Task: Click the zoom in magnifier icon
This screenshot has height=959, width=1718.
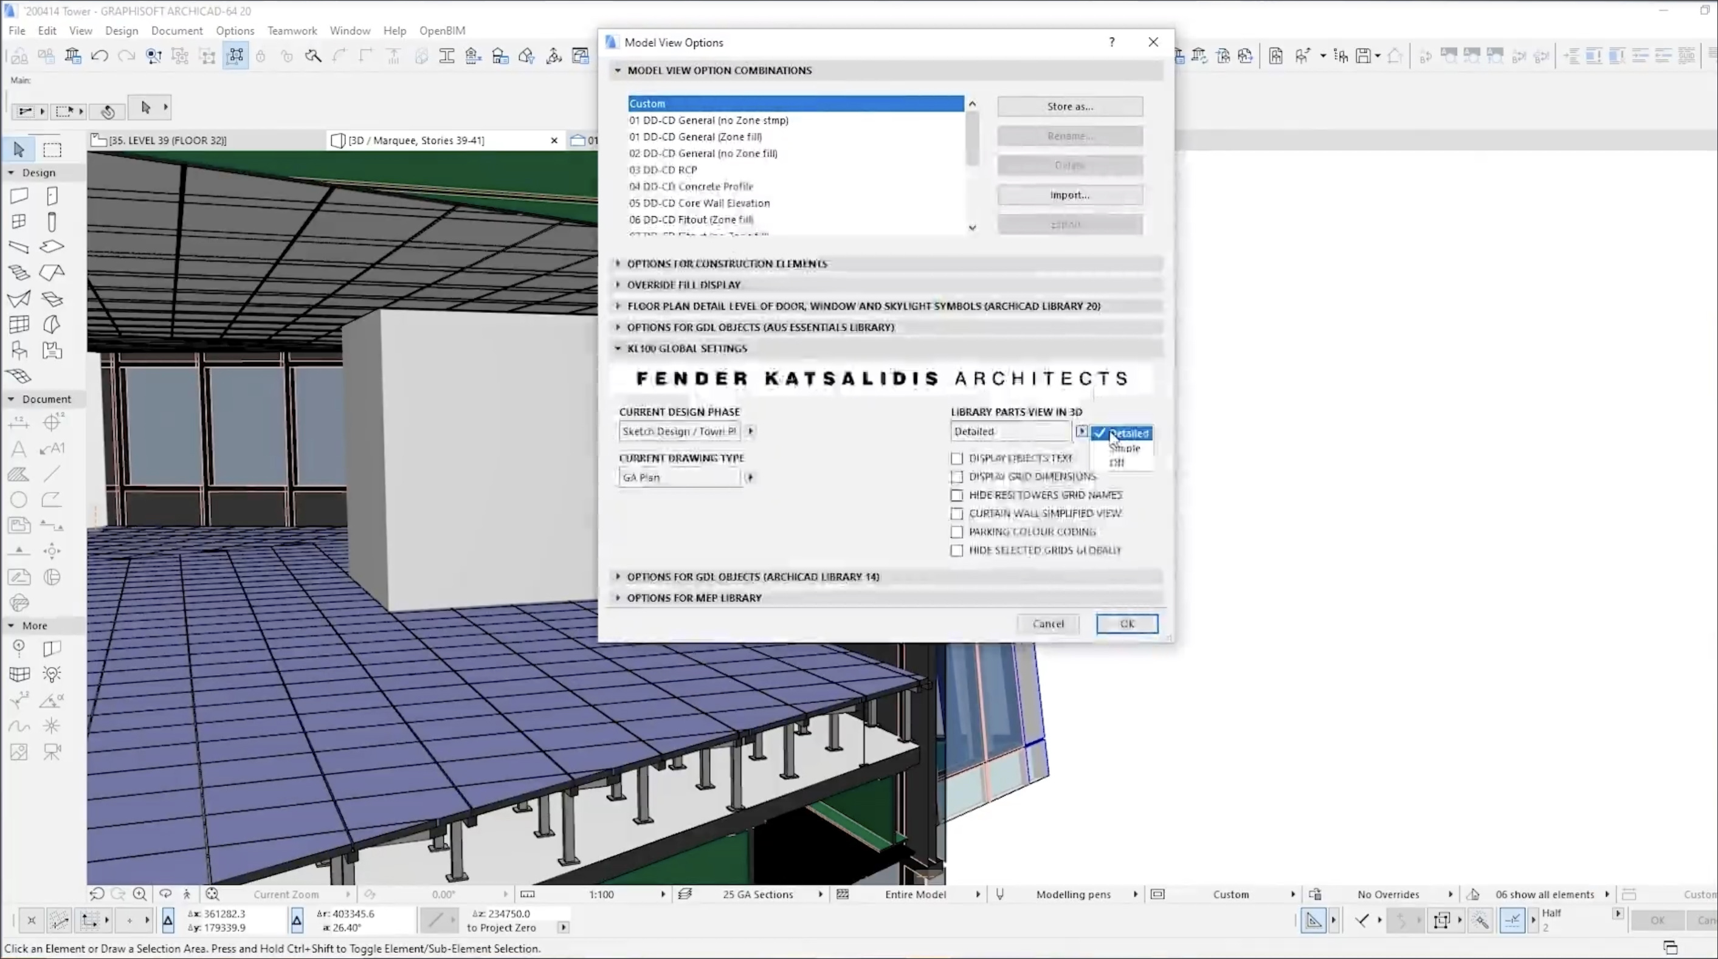Action: (x=140, y=893)
